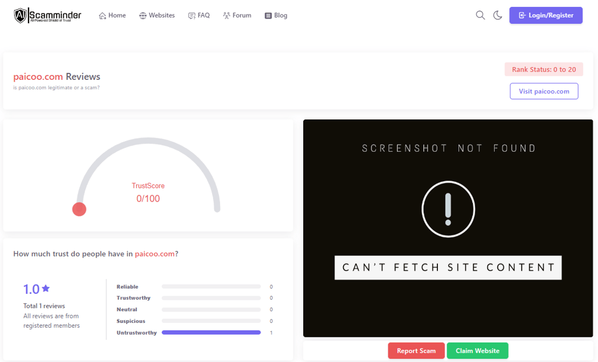Toggle dark mode moon icon

click(498, 15)
